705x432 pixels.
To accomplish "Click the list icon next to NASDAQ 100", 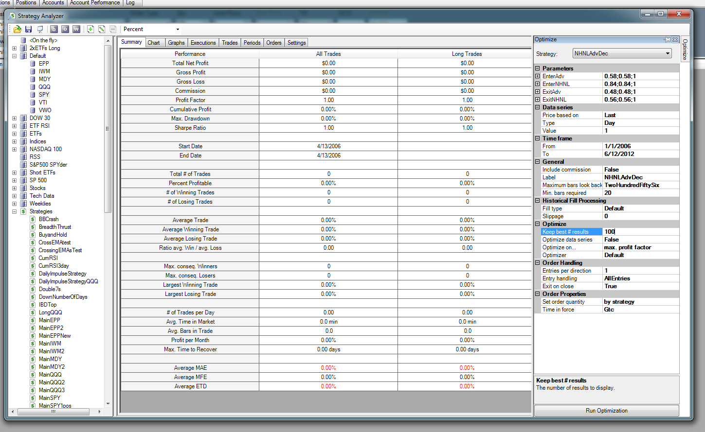I will tap(23, 149).
